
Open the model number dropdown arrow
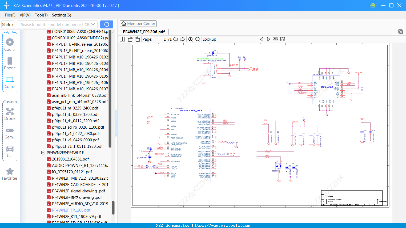[93, 24]
